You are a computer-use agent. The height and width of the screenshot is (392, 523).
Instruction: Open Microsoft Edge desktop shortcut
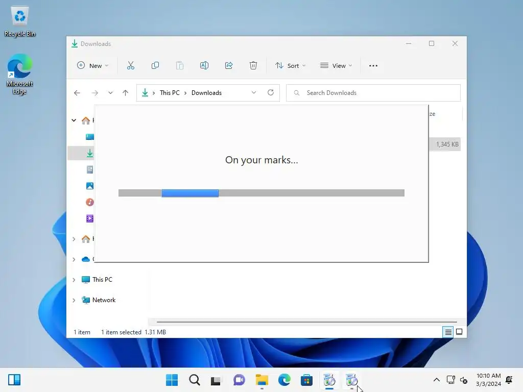[x=20, y=74]
